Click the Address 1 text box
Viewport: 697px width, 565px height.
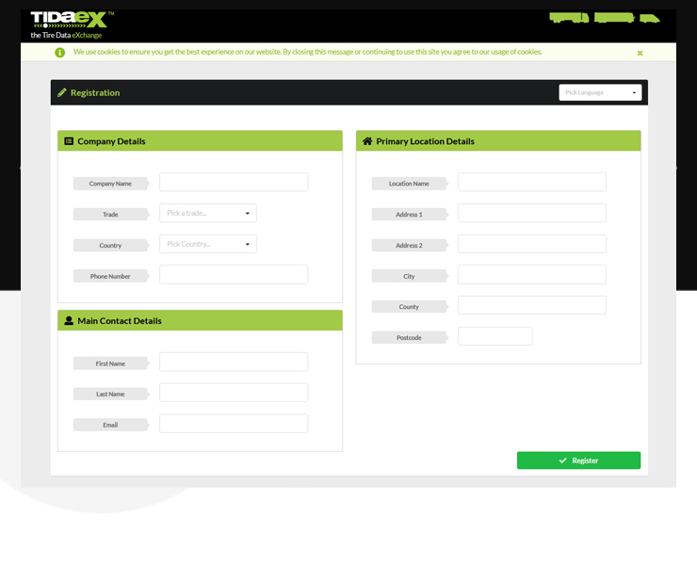[531, 214]
